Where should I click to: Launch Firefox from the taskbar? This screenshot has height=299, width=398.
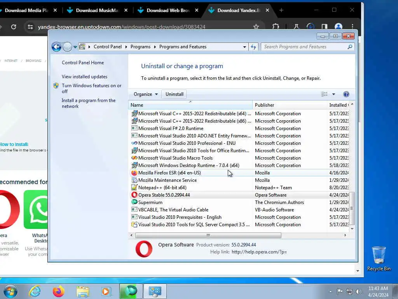(59, 291)
